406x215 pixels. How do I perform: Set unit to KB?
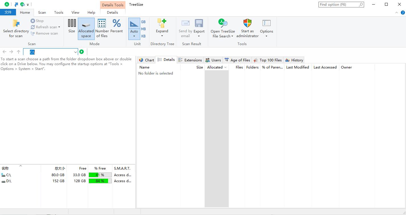[143, 36]
